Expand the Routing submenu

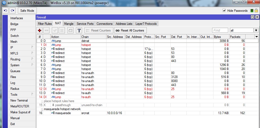(22, 59)
